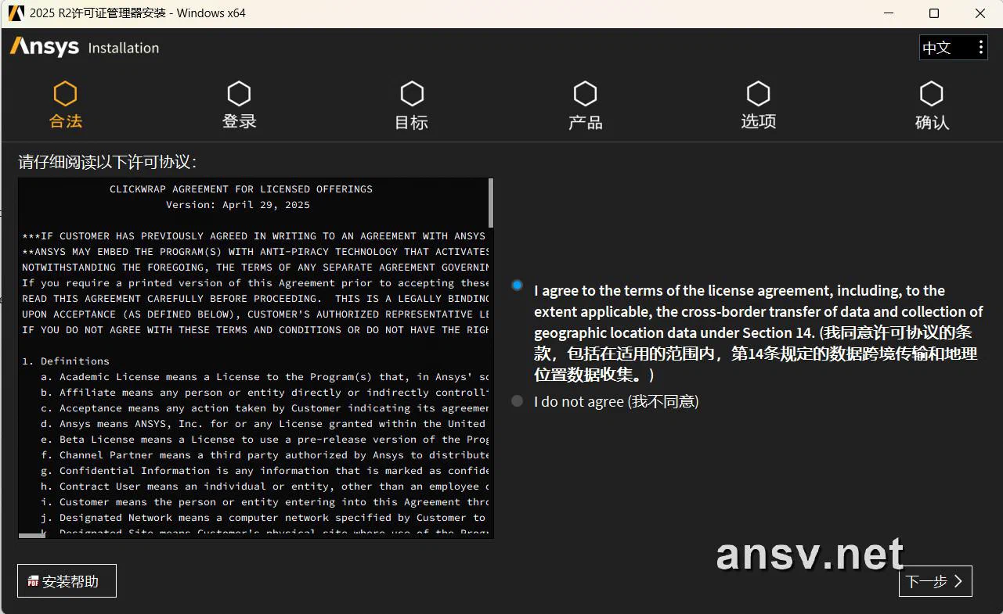
Task: Click the Ansys logo in the header
Action: click(45, 47)
